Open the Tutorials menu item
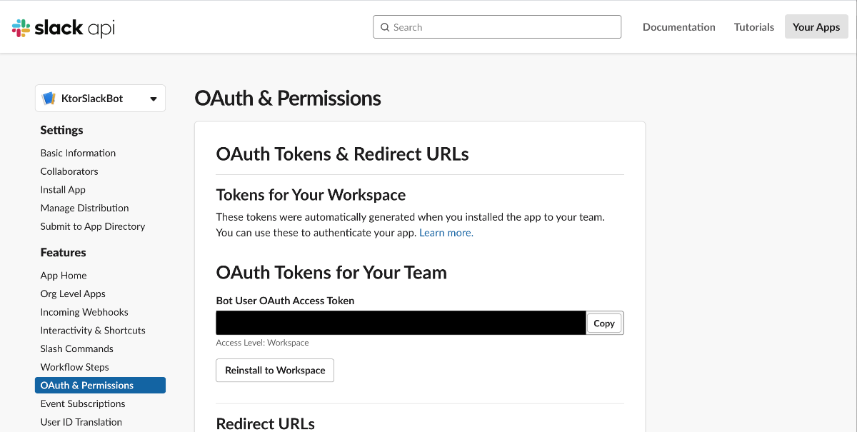This screenshot has width=857, height=432. [753, 27]
